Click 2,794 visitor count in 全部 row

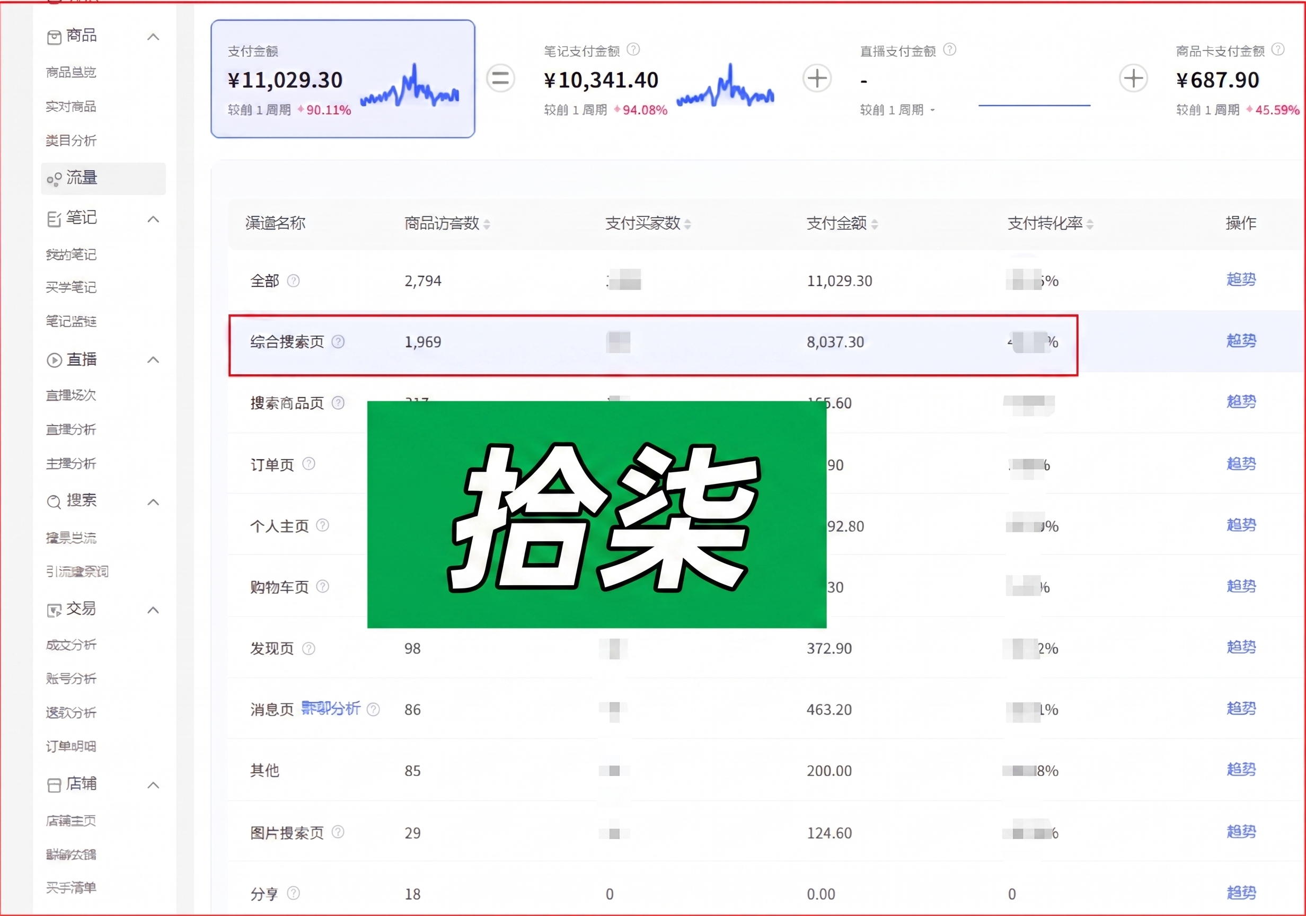pos(423,281)
